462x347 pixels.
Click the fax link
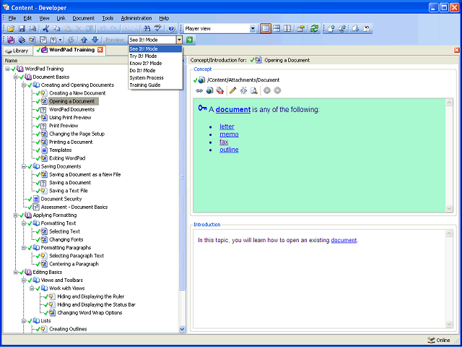pyautogui.click(x=224, y=142)
